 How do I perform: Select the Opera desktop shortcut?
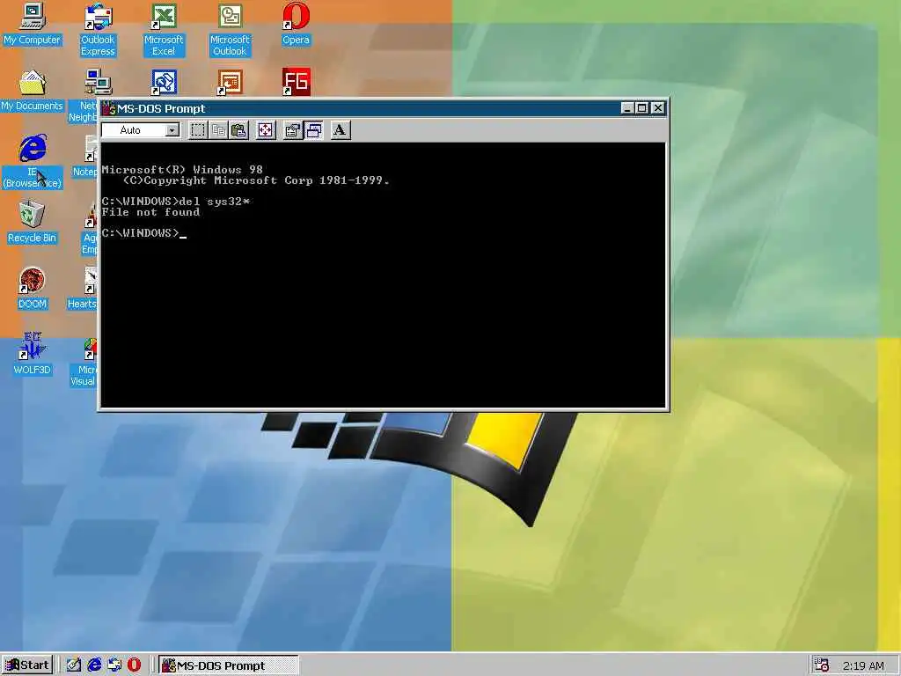tap(296, 24)
